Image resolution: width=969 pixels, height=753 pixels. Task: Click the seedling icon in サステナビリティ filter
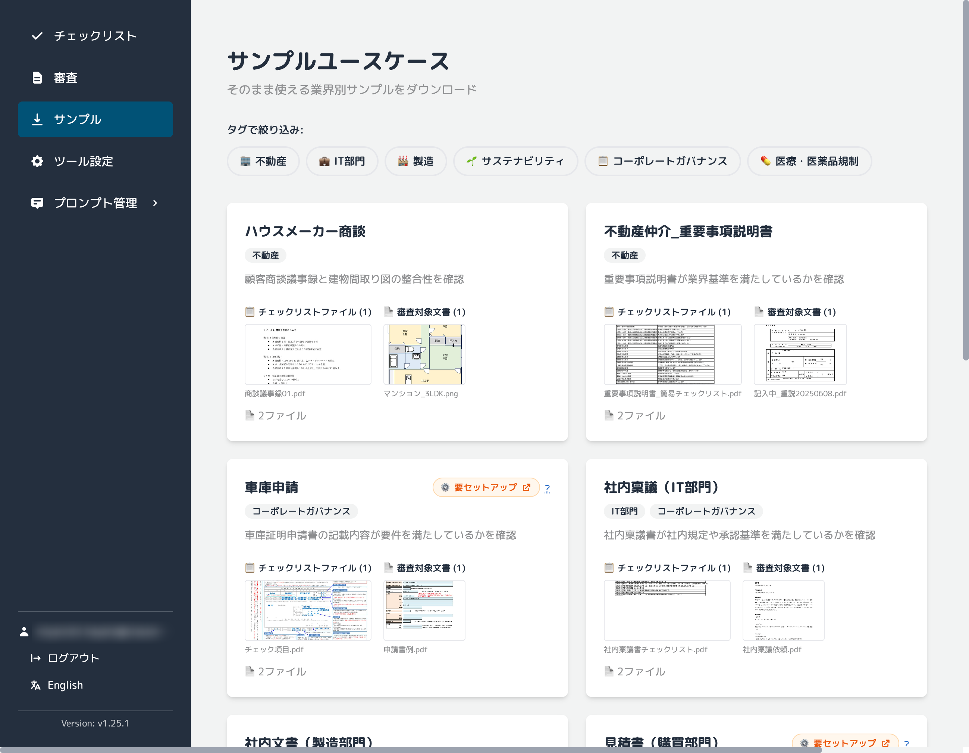pyautogui.click(x=472, y=161)
